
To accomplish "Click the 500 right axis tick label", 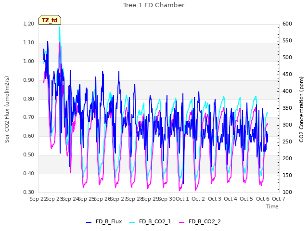I will 287,58.
